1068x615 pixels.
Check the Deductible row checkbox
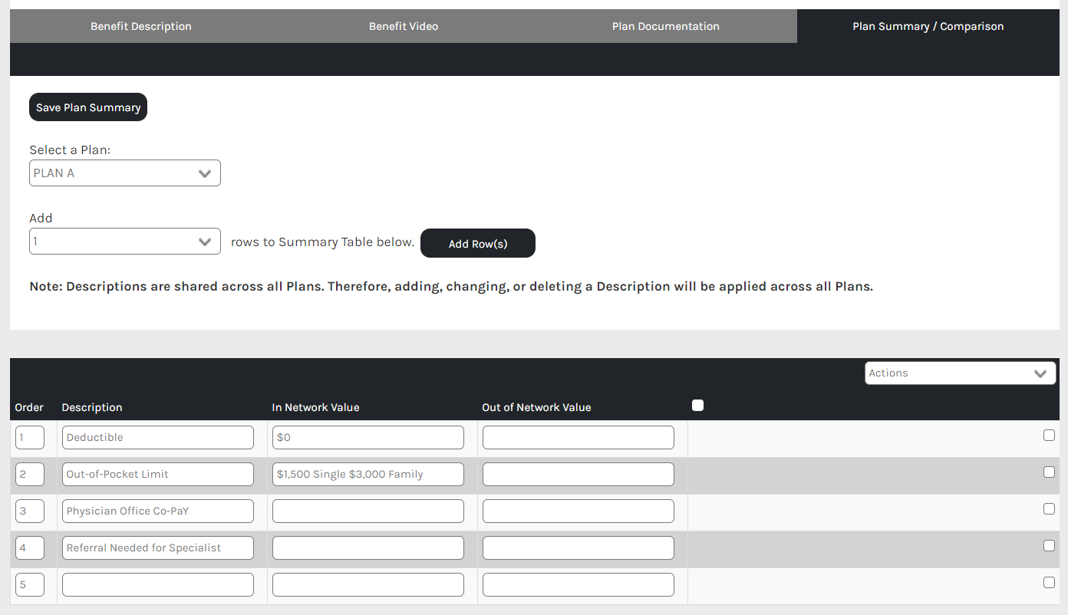coord(1049,436)
